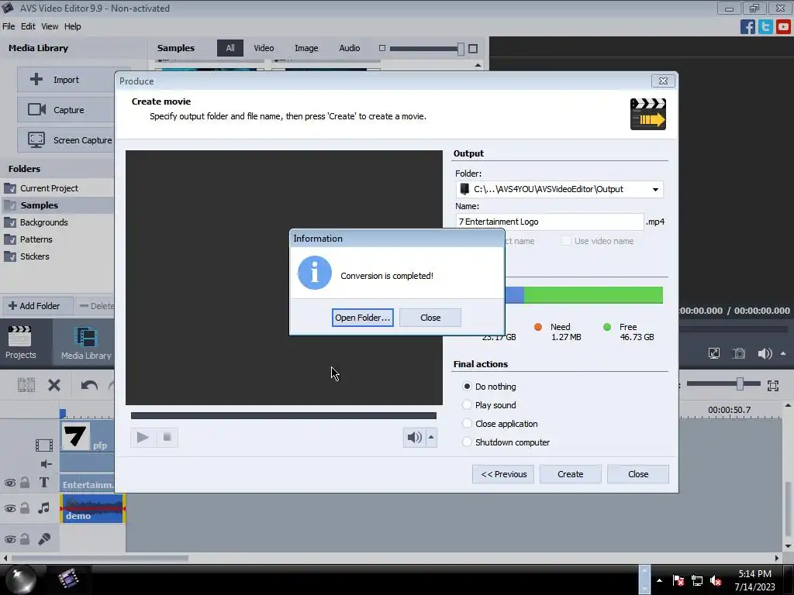Click the voice track microphone icon
Screen dimensions: 794x595
pyautogui.click(x=44, y=539)
